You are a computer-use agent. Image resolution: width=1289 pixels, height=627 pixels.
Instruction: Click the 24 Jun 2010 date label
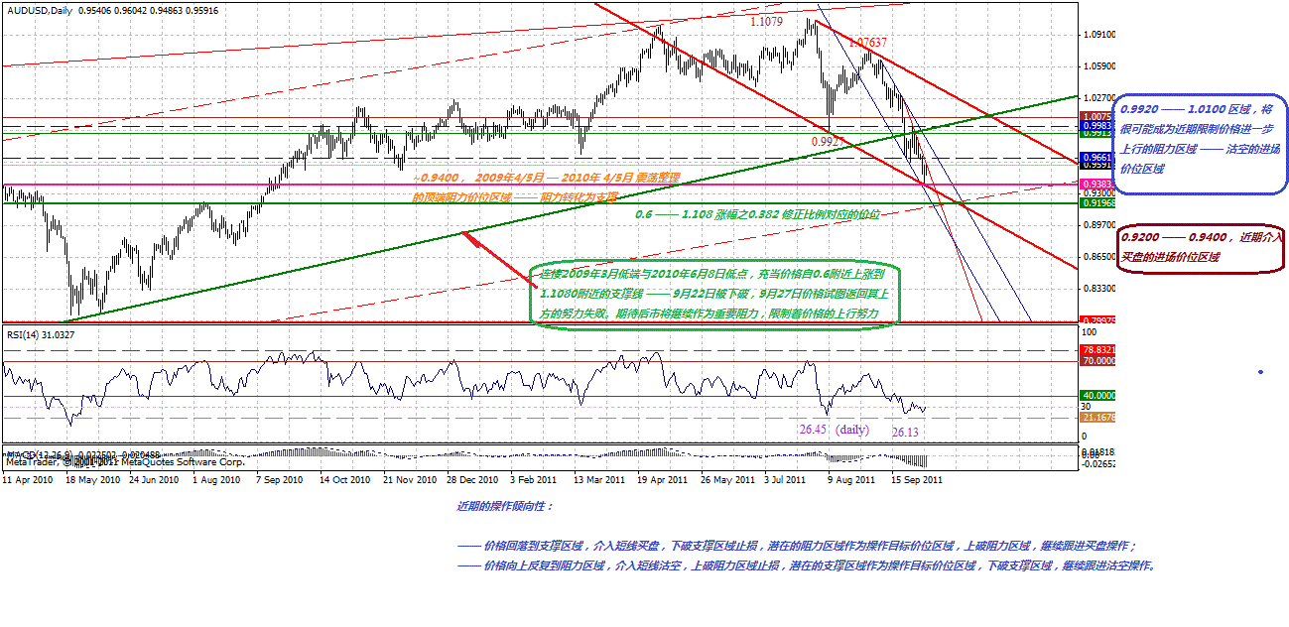[154, 479]
